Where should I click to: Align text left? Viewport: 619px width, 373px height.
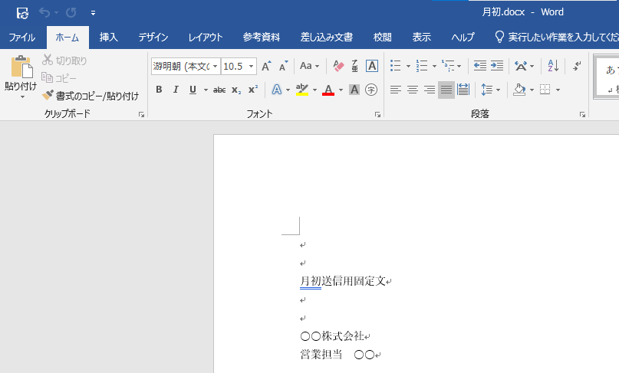click(396, 90)
